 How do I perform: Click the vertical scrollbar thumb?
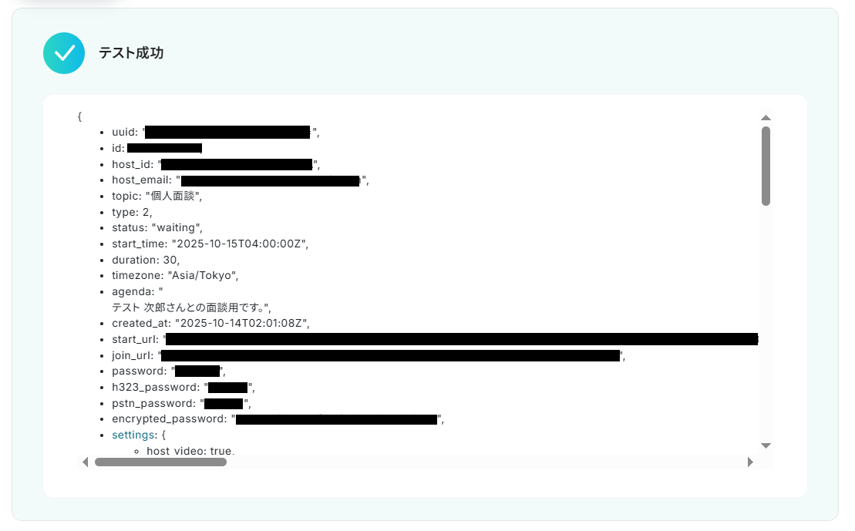point(766,166)
